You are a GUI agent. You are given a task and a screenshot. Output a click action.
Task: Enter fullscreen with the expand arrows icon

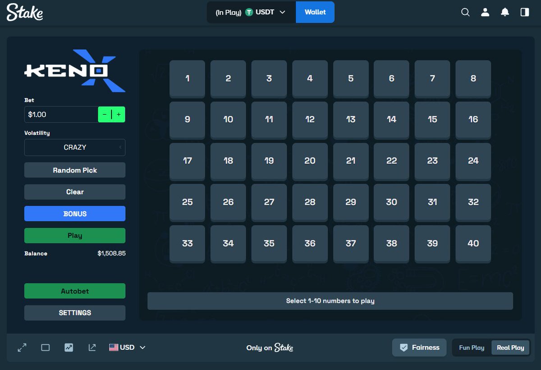click(22, 347)
